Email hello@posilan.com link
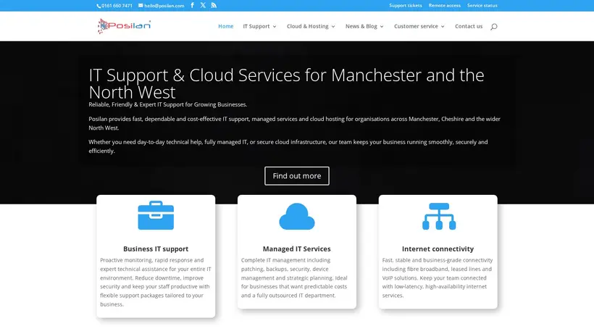Screen dimensions: 594x334 [164, 6]
